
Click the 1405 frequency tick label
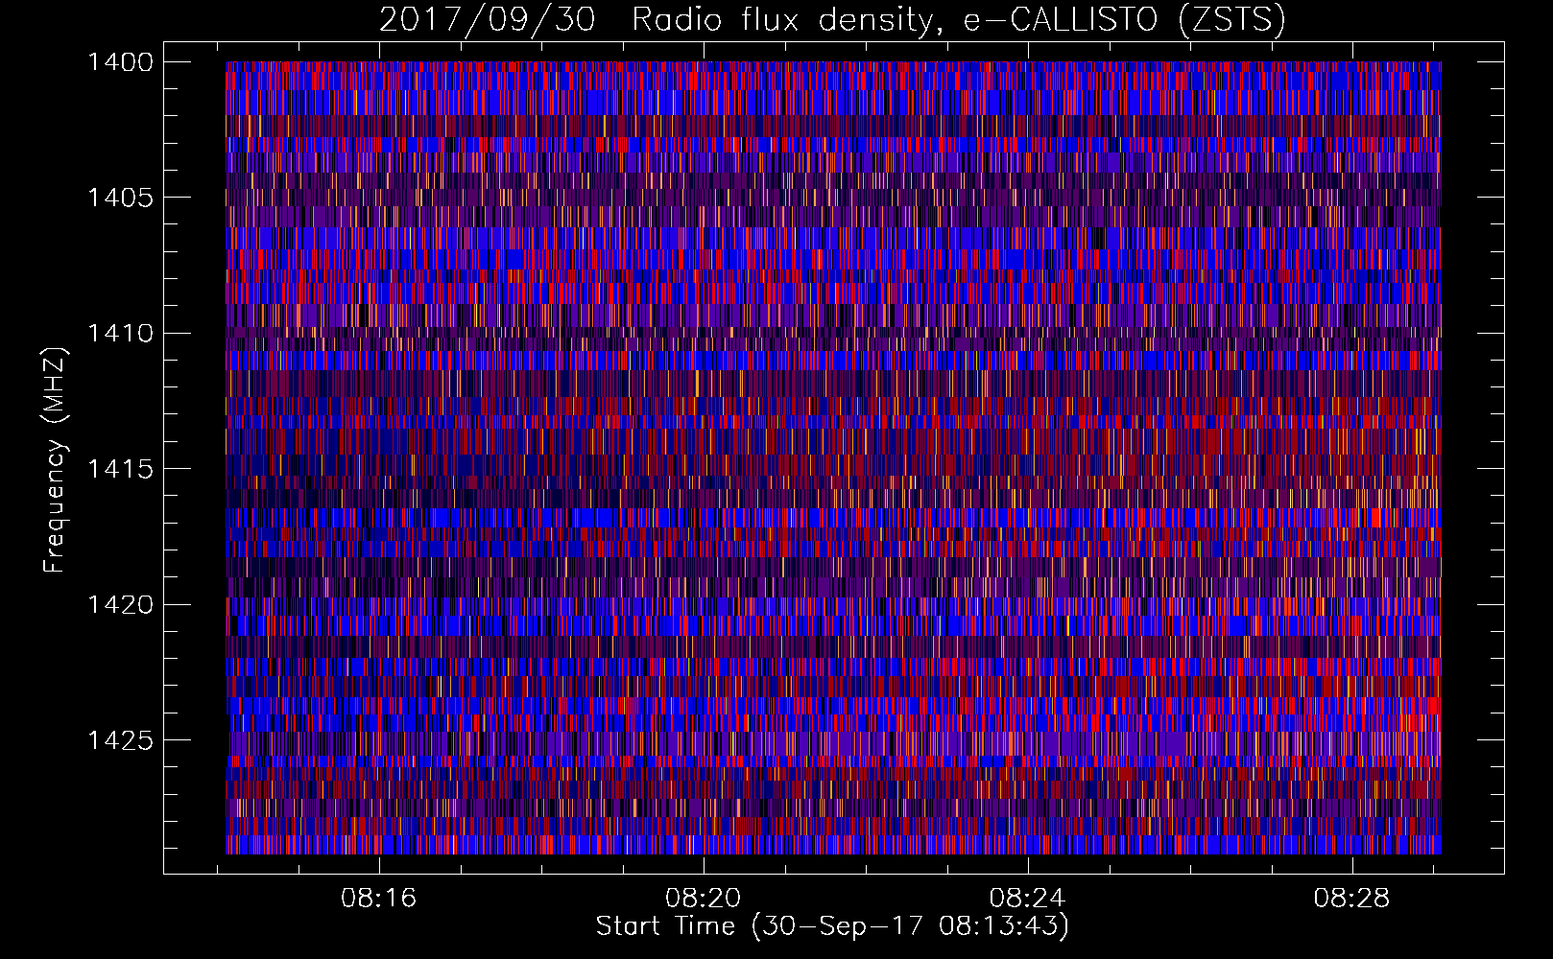120,198
